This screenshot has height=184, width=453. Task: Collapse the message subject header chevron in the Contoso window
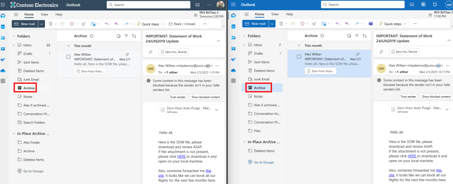click(x=219, y=41)
